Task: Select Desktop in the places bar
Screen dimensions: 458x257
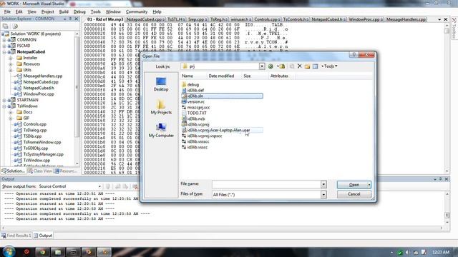Action: click(161, 84)
